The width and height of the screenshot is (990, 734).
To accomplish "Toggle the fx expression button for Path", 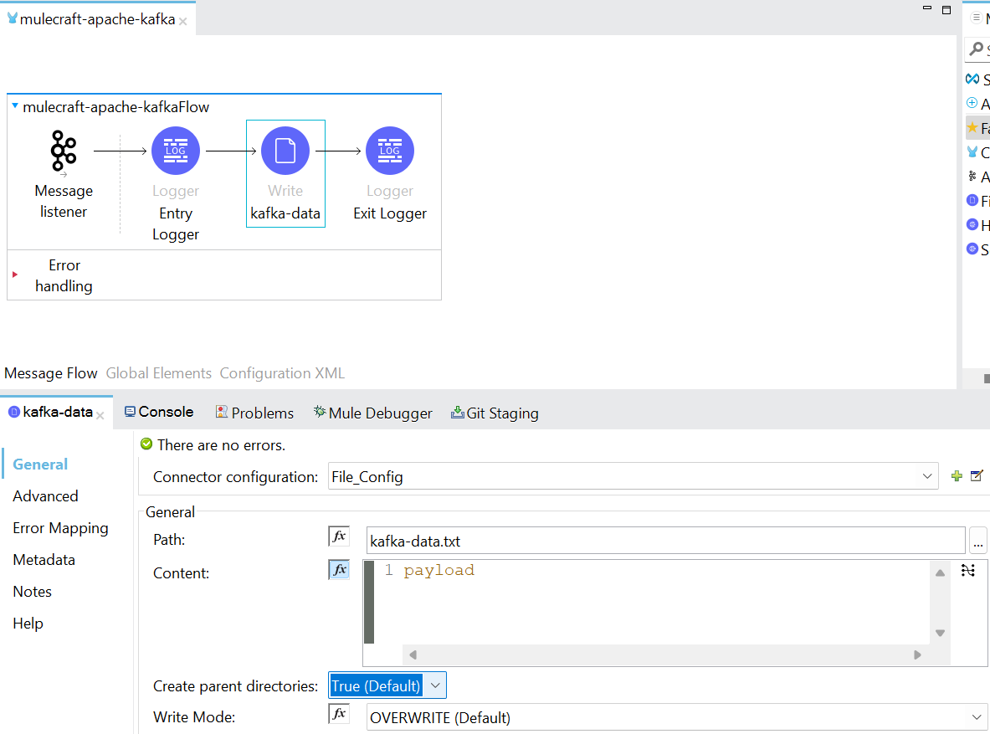I will pyautogui.click(x=339, y=536).
